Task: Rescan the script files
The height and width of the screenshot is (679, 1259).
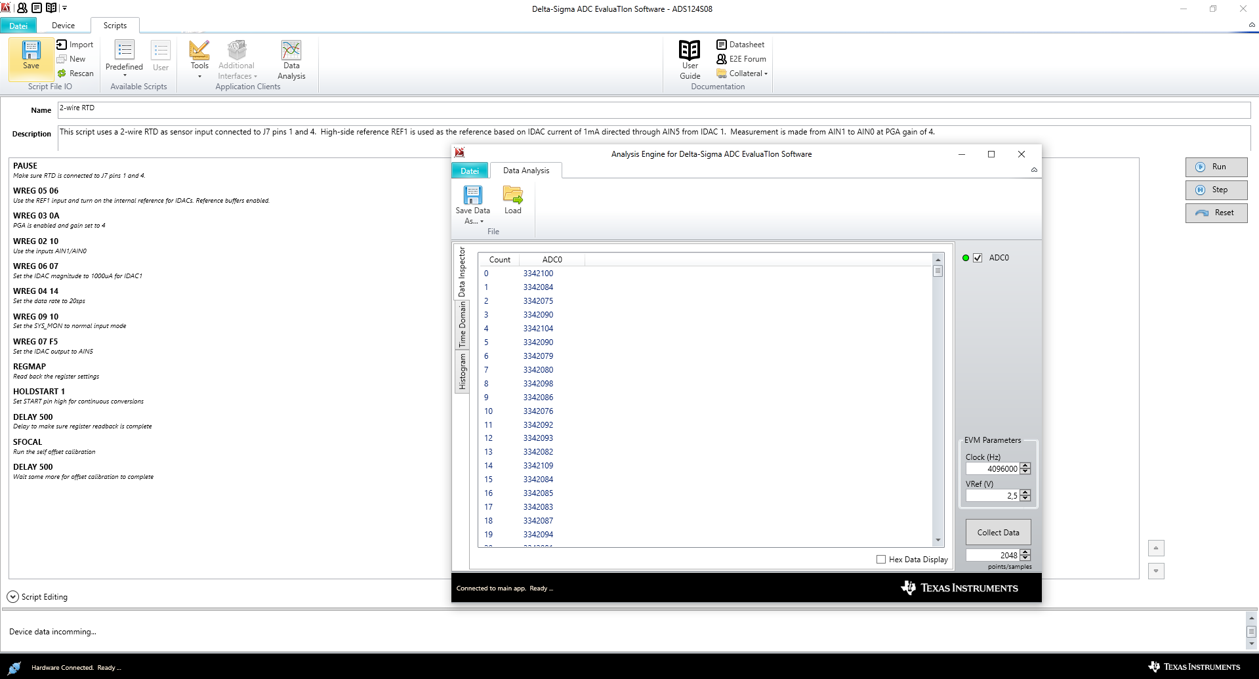Action: tap(75, 73)
